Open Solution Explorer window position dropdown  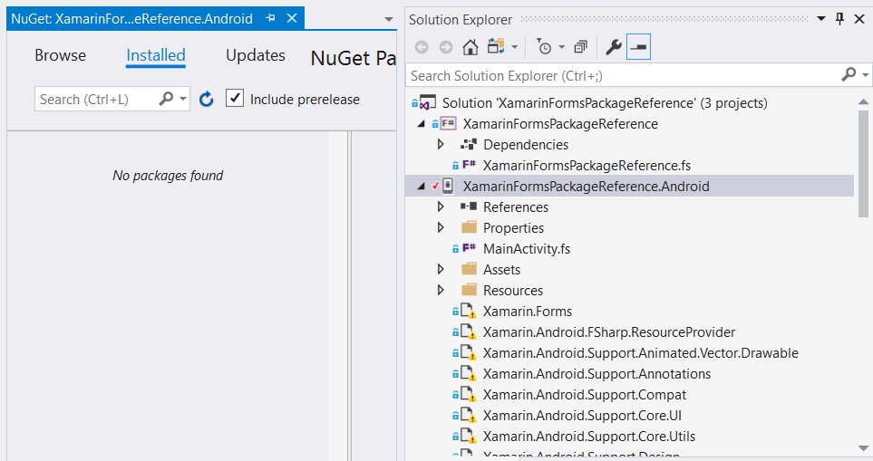pos(821,19)
